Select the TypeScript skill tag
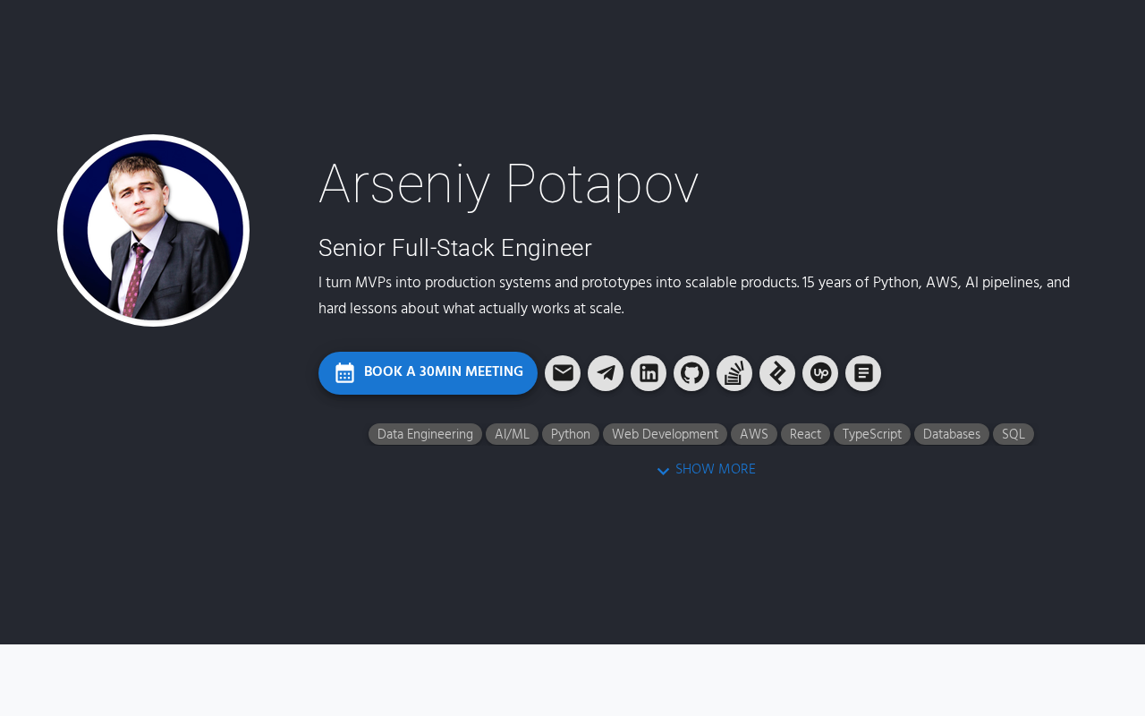 (872, 434)
